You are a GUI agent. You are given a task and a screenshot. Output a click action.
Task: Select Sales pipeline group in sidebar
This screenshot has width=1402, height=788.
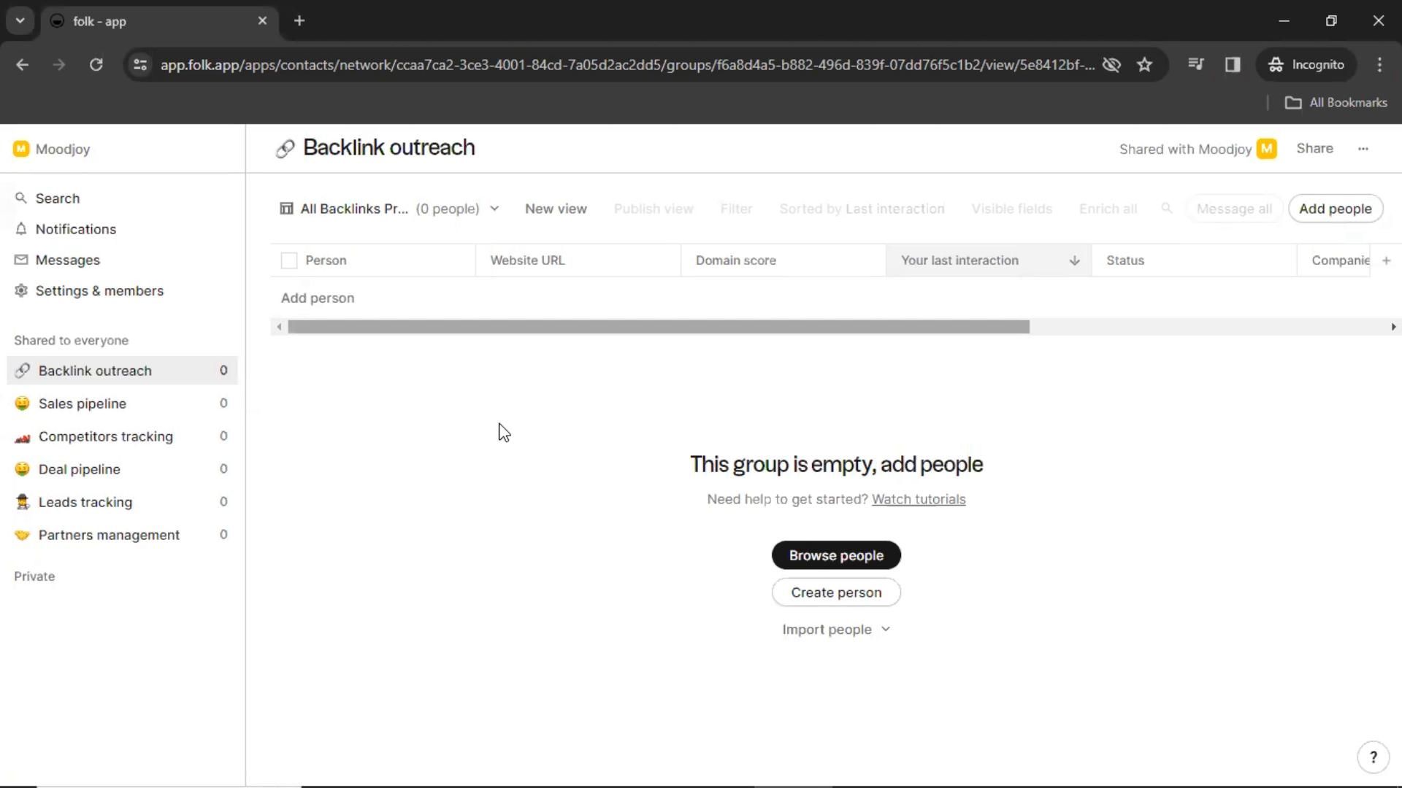(x=82, y=403)
